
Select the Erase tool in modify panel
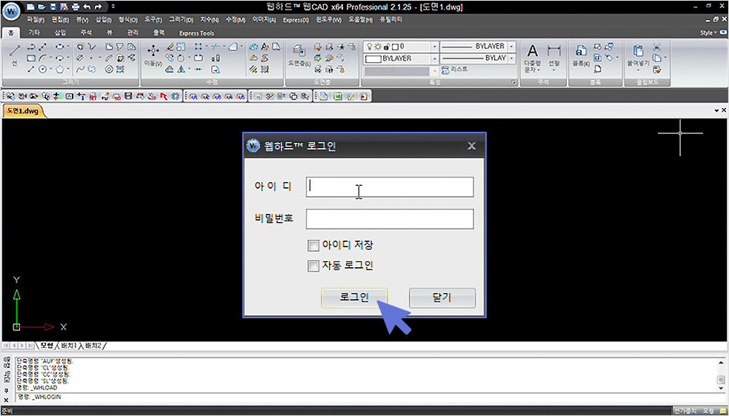pyautogui.click(x=169, y=47)
